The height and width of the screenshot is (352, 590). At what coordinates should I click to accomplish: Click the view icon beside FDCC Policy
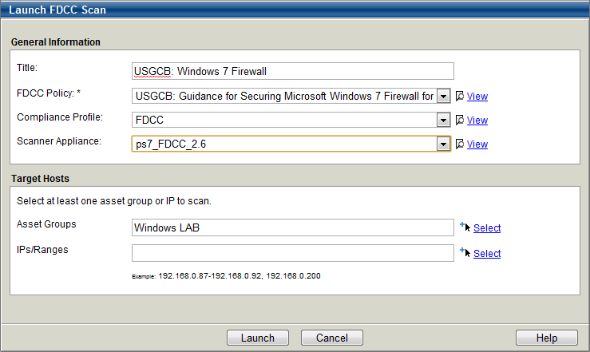pyautogui.click(x=459, y=97)
